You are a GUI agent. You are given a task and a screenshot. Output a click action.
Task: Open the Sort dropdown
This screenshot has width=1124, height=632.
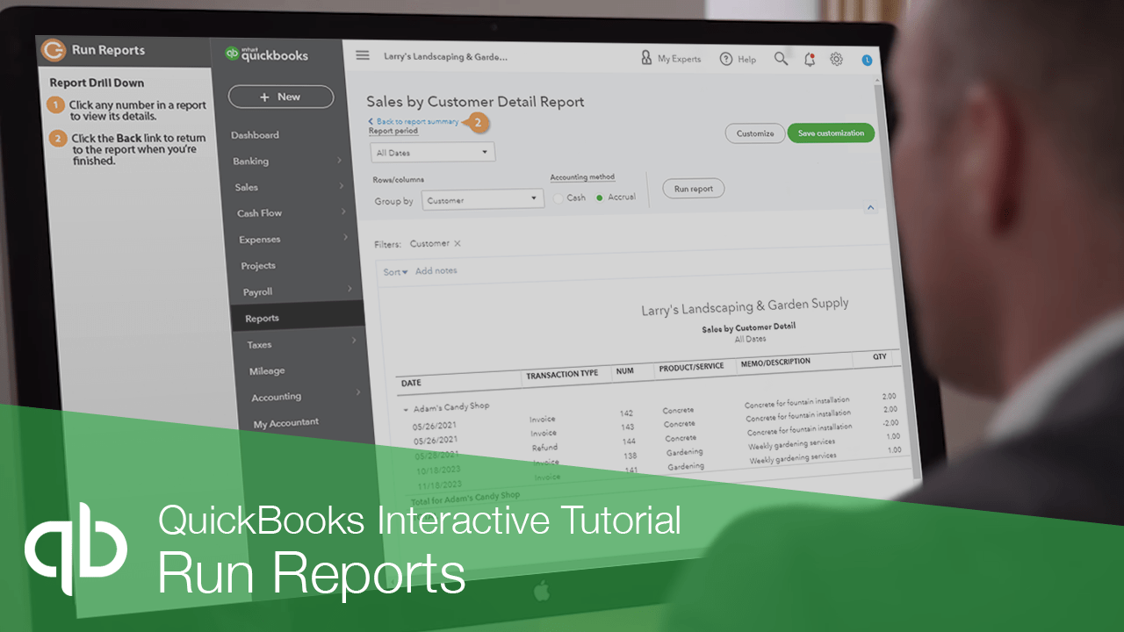[x=395, y=272]
